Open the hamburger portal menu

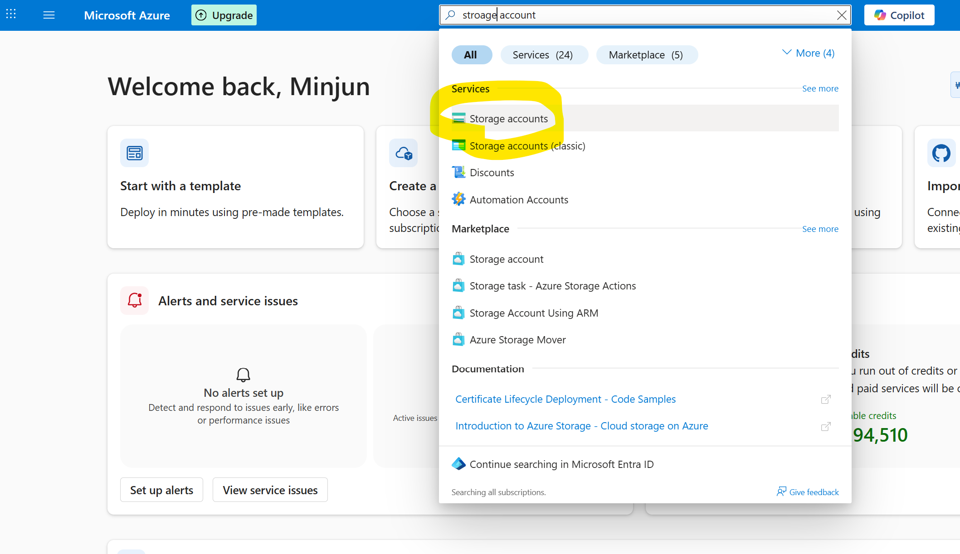pyautogui.click(x=49, y=15)
